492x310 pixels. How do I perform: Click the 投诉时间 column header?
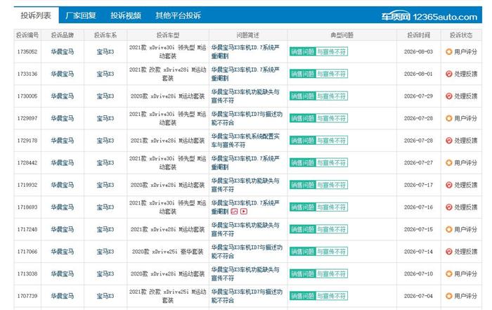tap(419, 35)
